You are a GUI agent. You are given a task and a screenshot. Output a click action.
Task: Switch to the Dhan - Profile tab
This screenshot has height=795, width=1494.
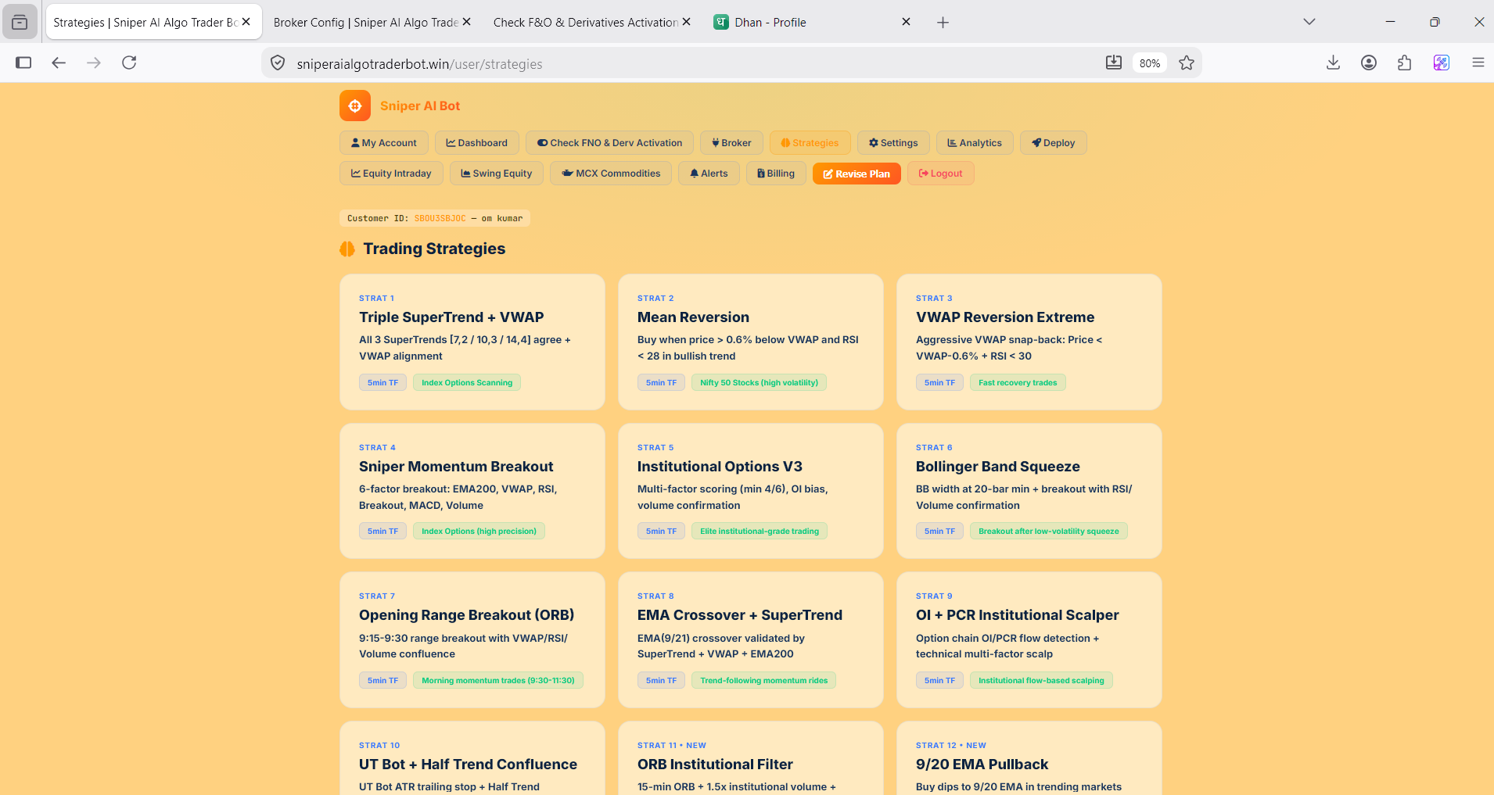(806, 23)
